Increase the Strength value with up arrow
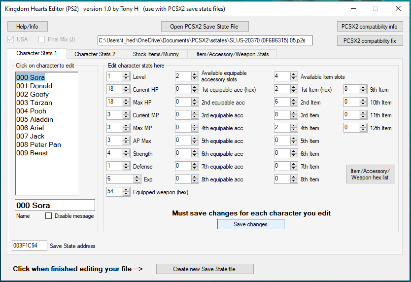The height and width of the screenshot is (282, 411). (127, 151)
